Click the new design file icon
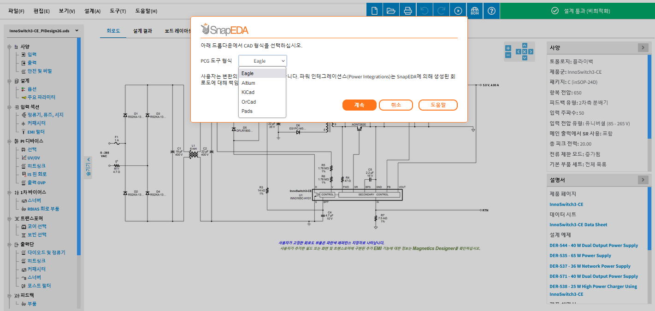This screenshot has width=655, height=311. pos(374,11)
